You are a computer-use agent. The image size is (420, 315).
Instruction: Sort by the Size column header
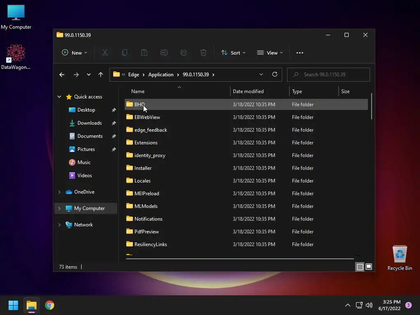(354, 91)
